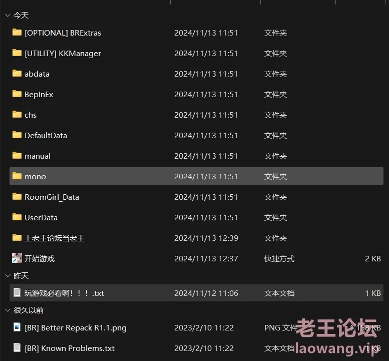Collapse the 今天 group
The height and width of the screenshot is (361, 389).
8,16
